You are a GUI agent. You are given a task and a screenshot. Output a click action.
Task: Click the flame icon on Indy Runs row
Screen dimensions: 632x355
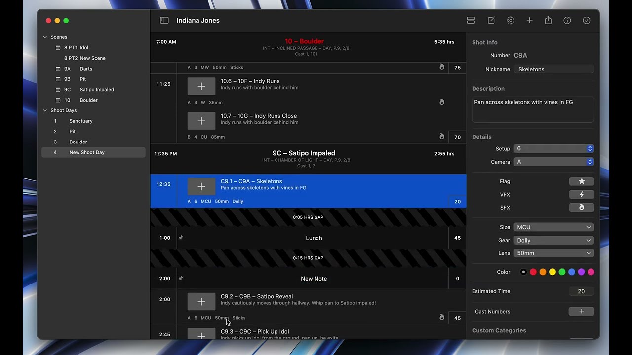tap(442, 102)
